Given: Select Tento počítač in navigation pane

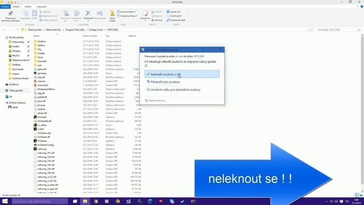Looking at the screenshot, I should click(16, 91).
